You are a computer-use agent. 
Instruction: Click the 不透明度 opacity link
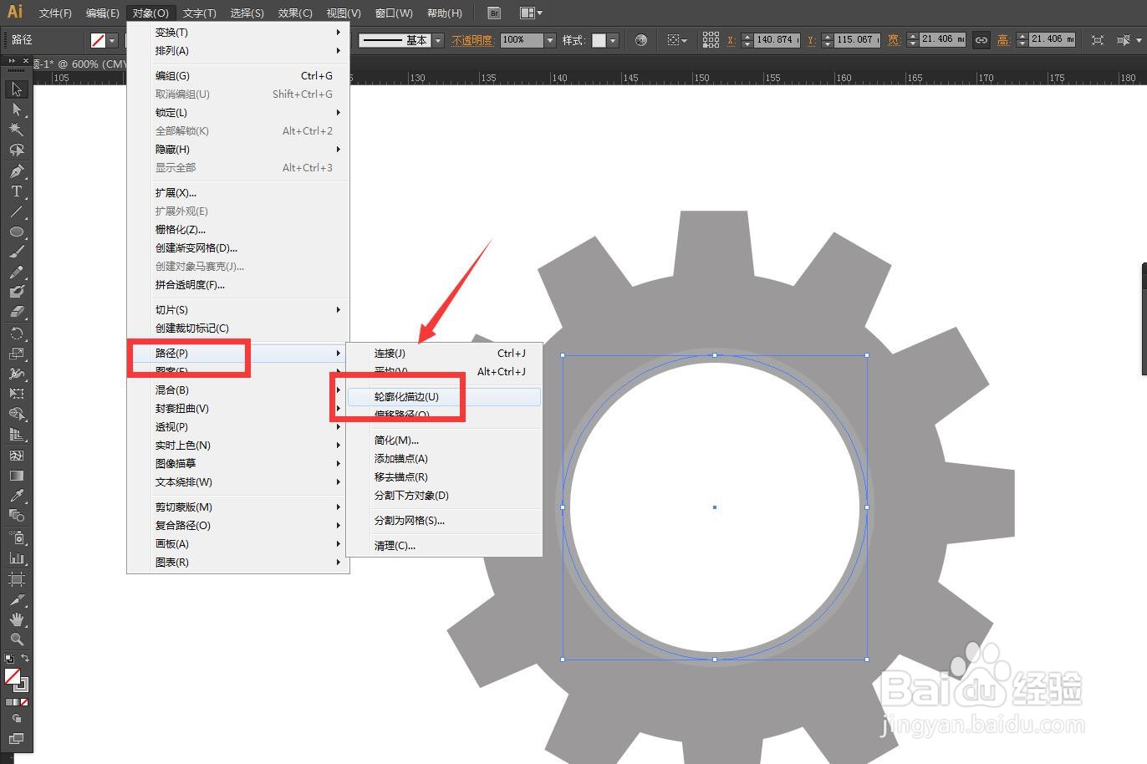click(473, 40)
